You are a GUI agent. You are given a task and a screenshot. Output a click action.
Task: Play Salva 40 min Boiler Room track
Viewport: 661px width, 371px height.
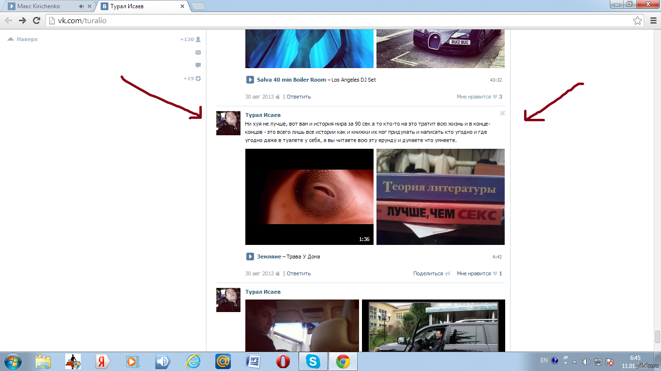pos(250,80)
